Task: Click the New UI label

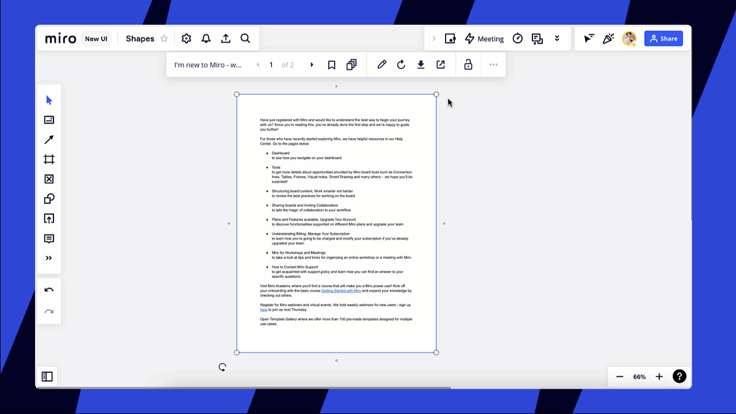Action: [96, 39]
